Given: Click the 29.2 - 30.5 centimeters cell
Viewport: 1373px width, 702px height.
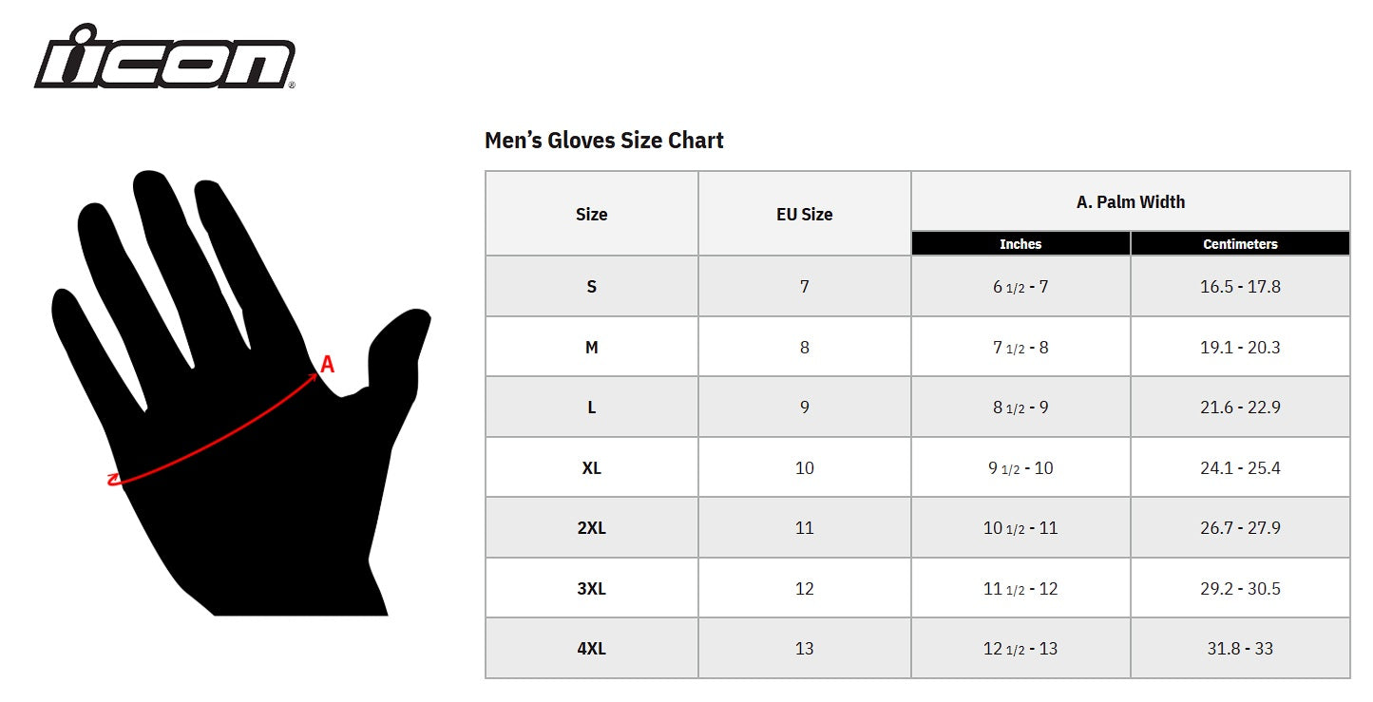Looking at the screenshot, I should point(1240,588).
